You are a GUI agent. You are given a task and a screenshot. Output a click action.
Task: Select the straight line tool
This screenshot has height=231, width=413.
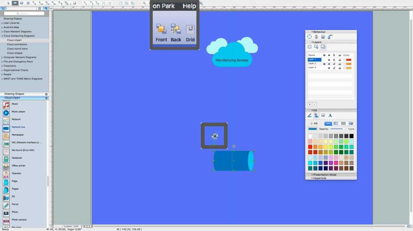coord(85,3)
